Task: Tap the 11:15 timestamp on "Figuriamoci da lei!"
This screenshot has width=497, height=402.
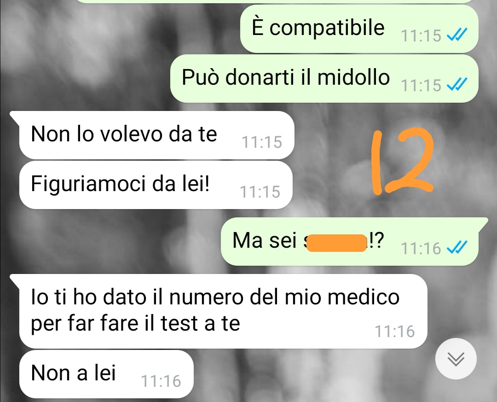Action: [x=260, y=192]
